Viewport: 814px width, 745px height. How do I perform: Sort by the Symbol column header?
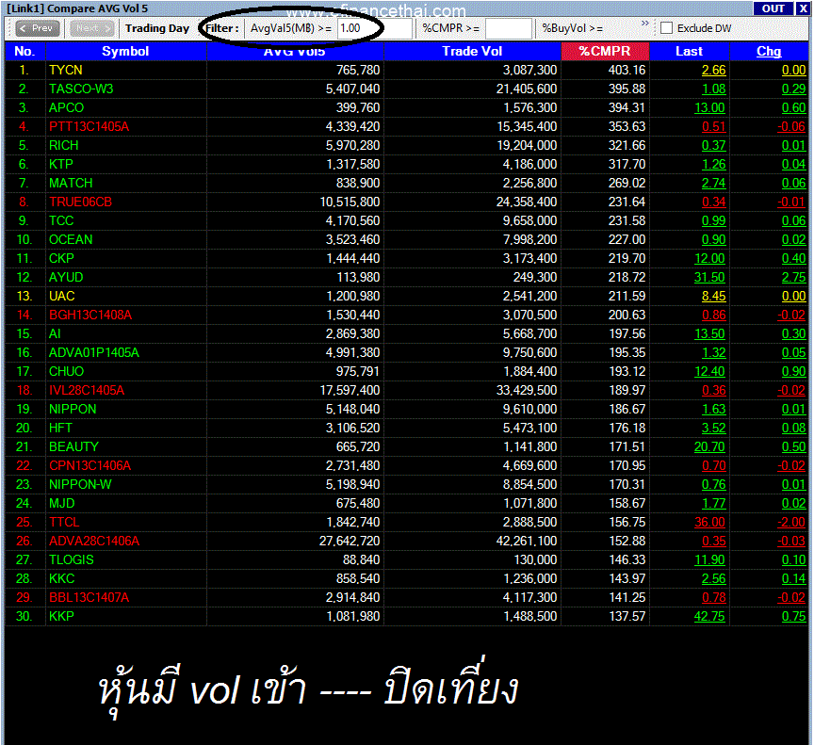pyautogui.click(x=125, y=52)
